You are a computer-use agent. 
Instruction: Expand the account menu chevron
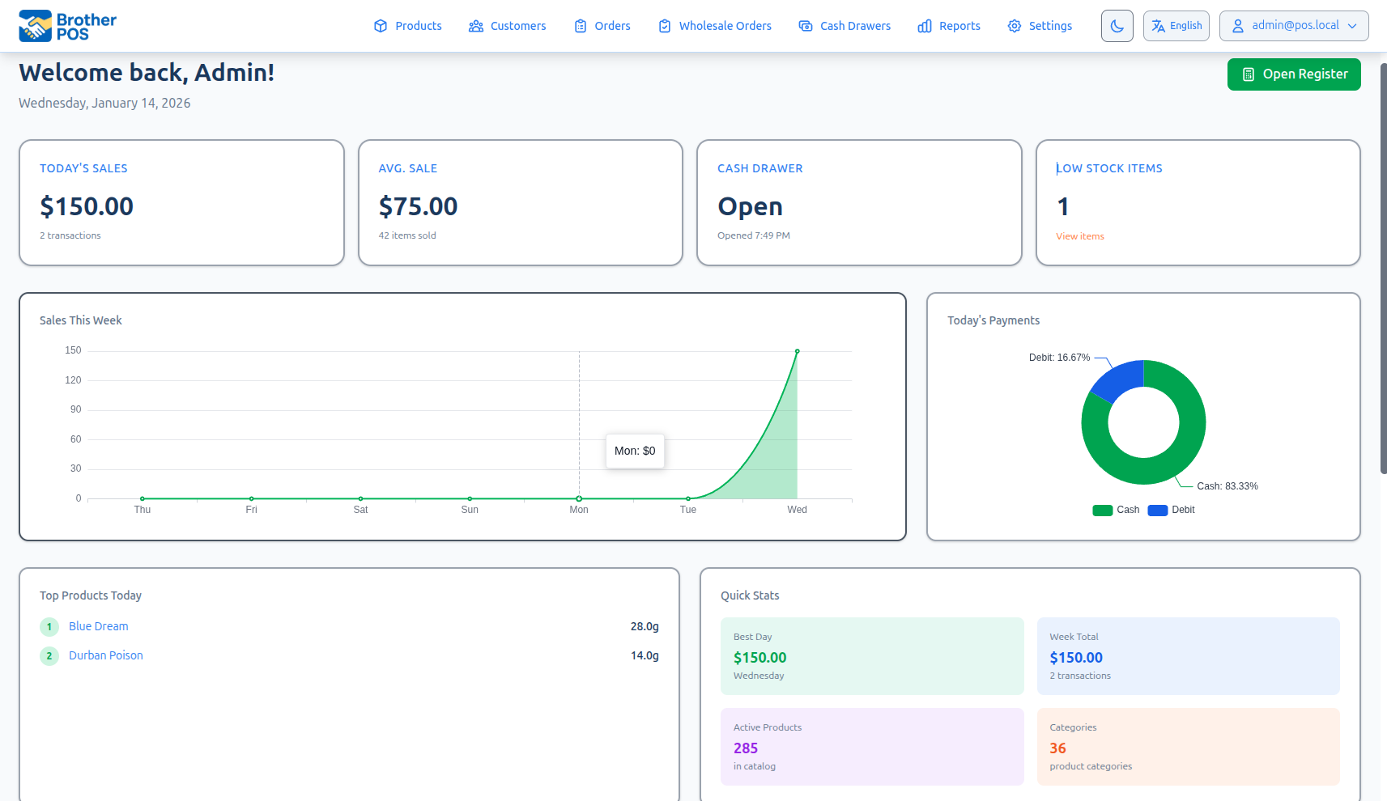pyautogui.click(x=1352, y=25)
